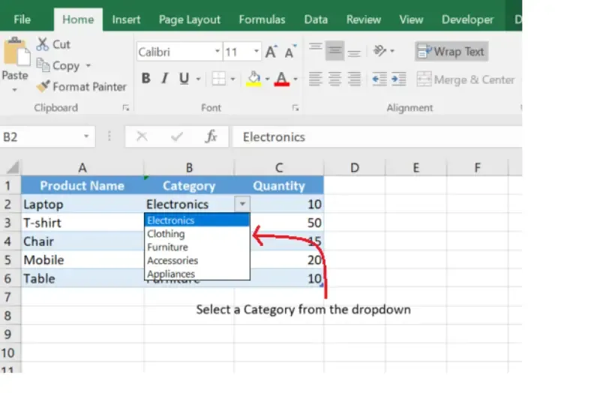The image size is (600, 393).
Task: Expand Font group dialog launcher
Action: (295, 108)
